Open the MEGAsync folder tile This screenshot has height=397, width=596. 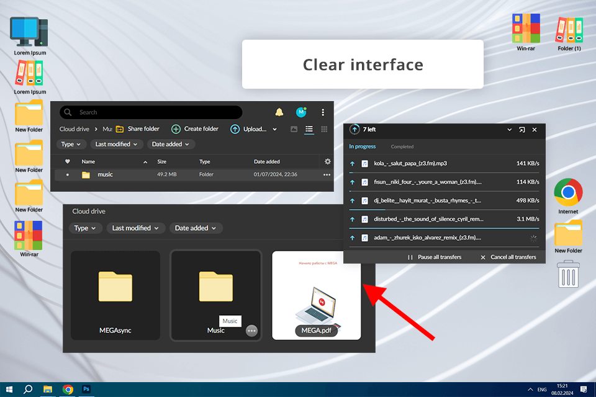coord(115,295)
